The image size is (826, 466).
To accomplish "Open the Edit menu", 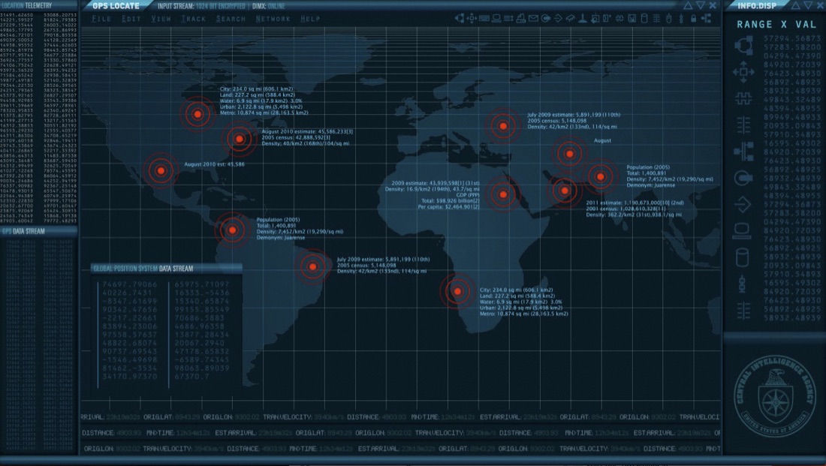I will [131, 19].
